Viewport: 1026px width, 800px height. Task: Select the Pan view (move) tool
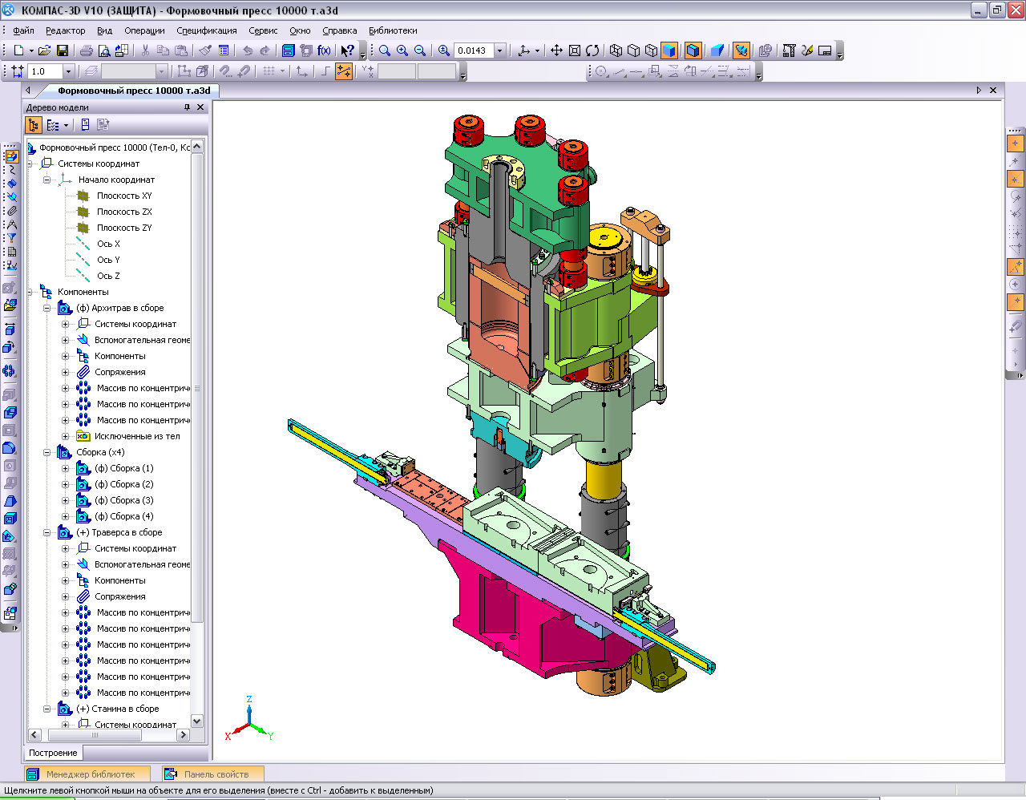(556, 51)
